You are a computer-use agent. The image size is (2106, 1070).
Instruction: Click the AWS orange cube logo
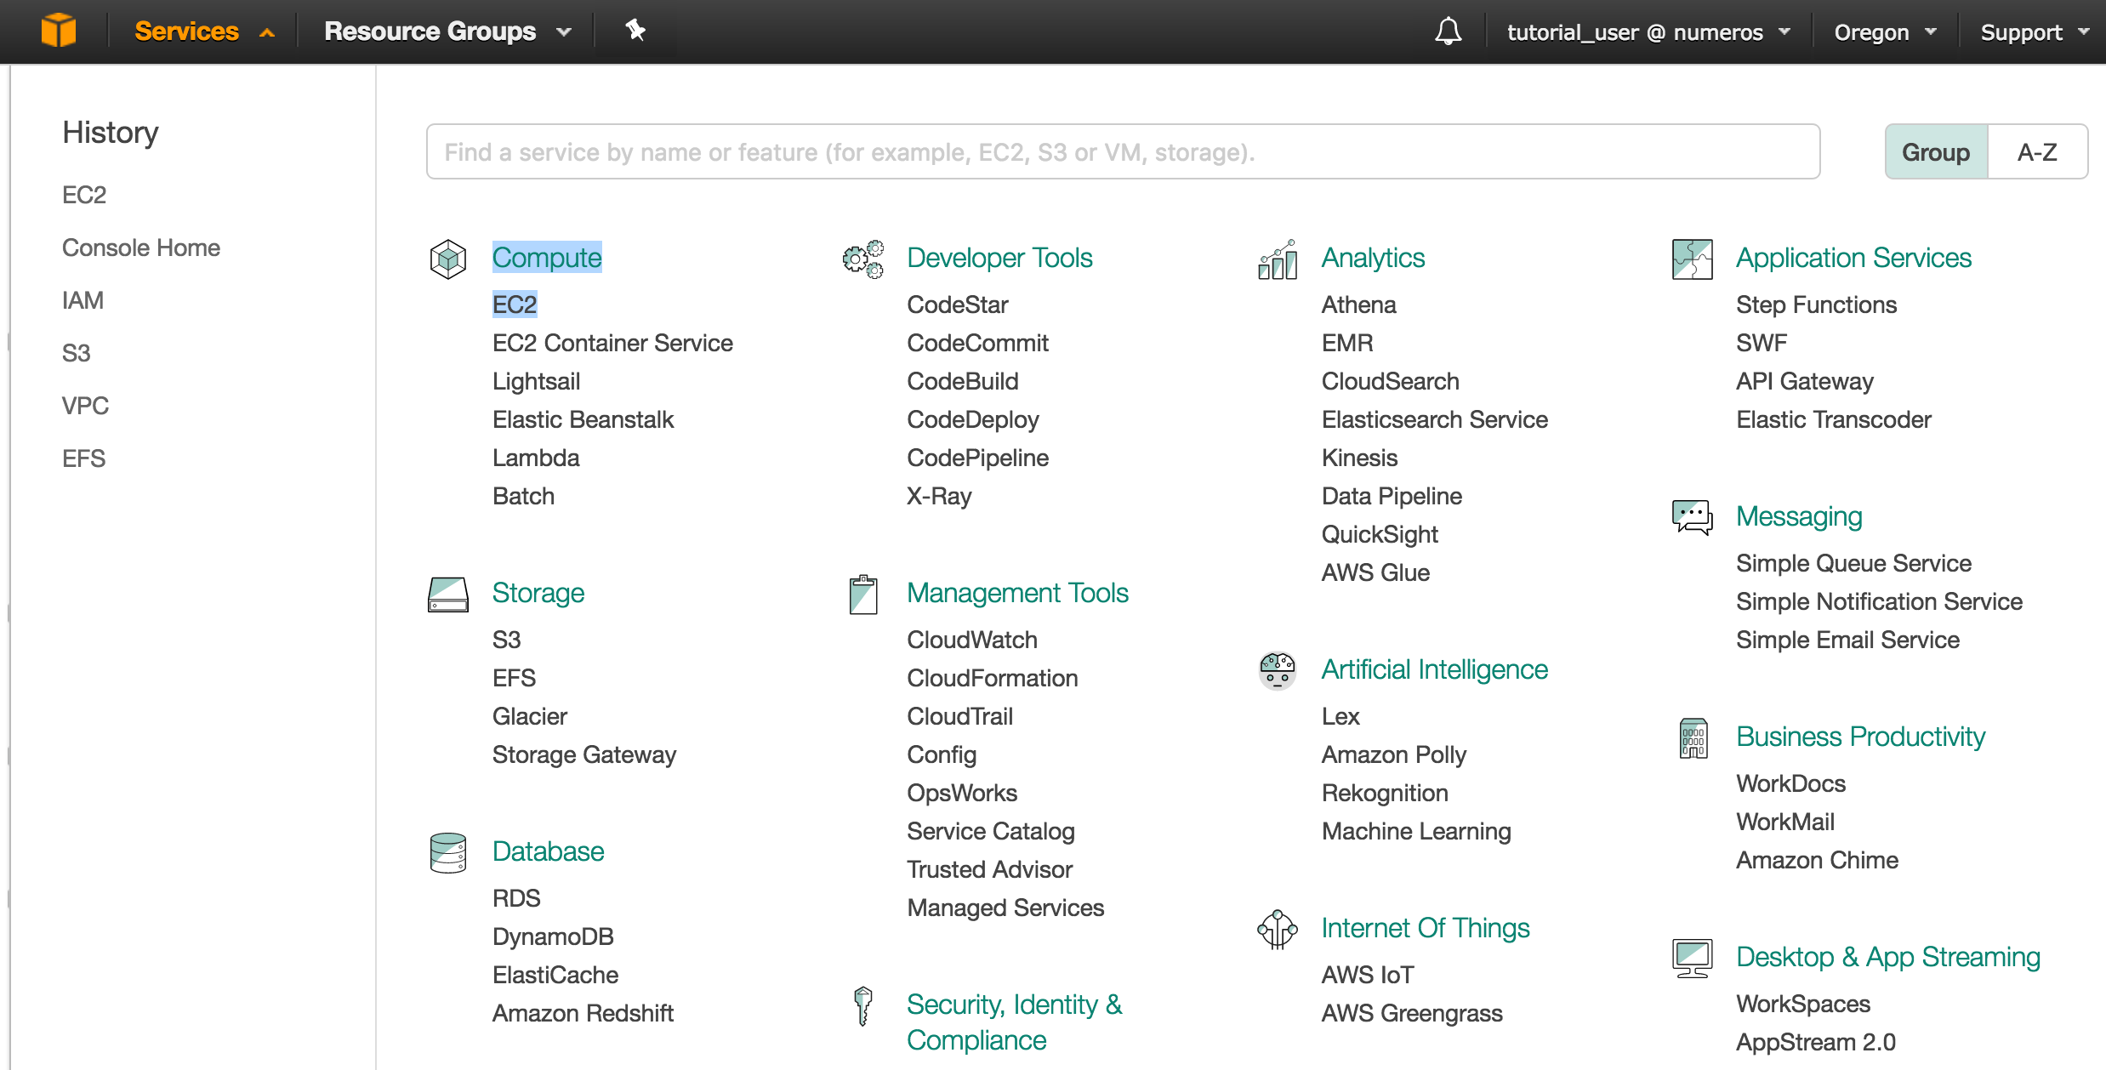[x=58, y=31]
